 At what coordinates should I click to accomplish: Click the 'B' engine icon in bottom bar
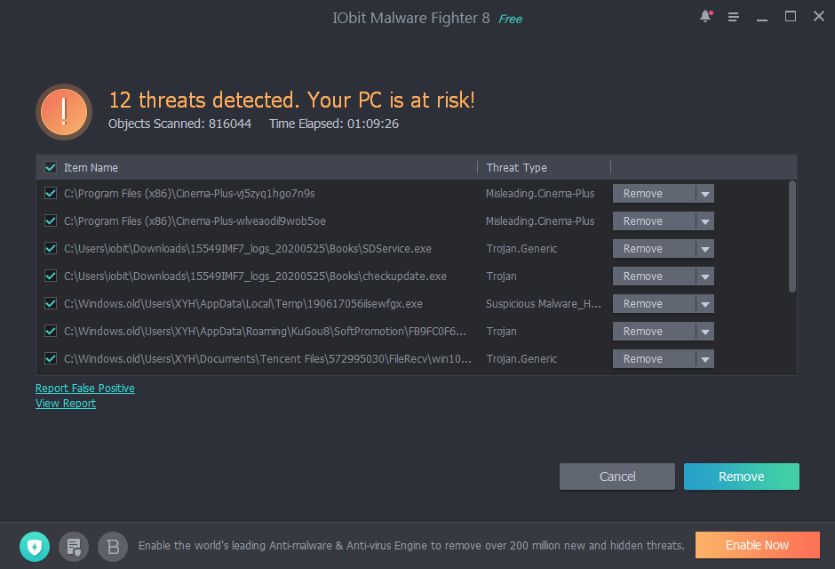112,546
